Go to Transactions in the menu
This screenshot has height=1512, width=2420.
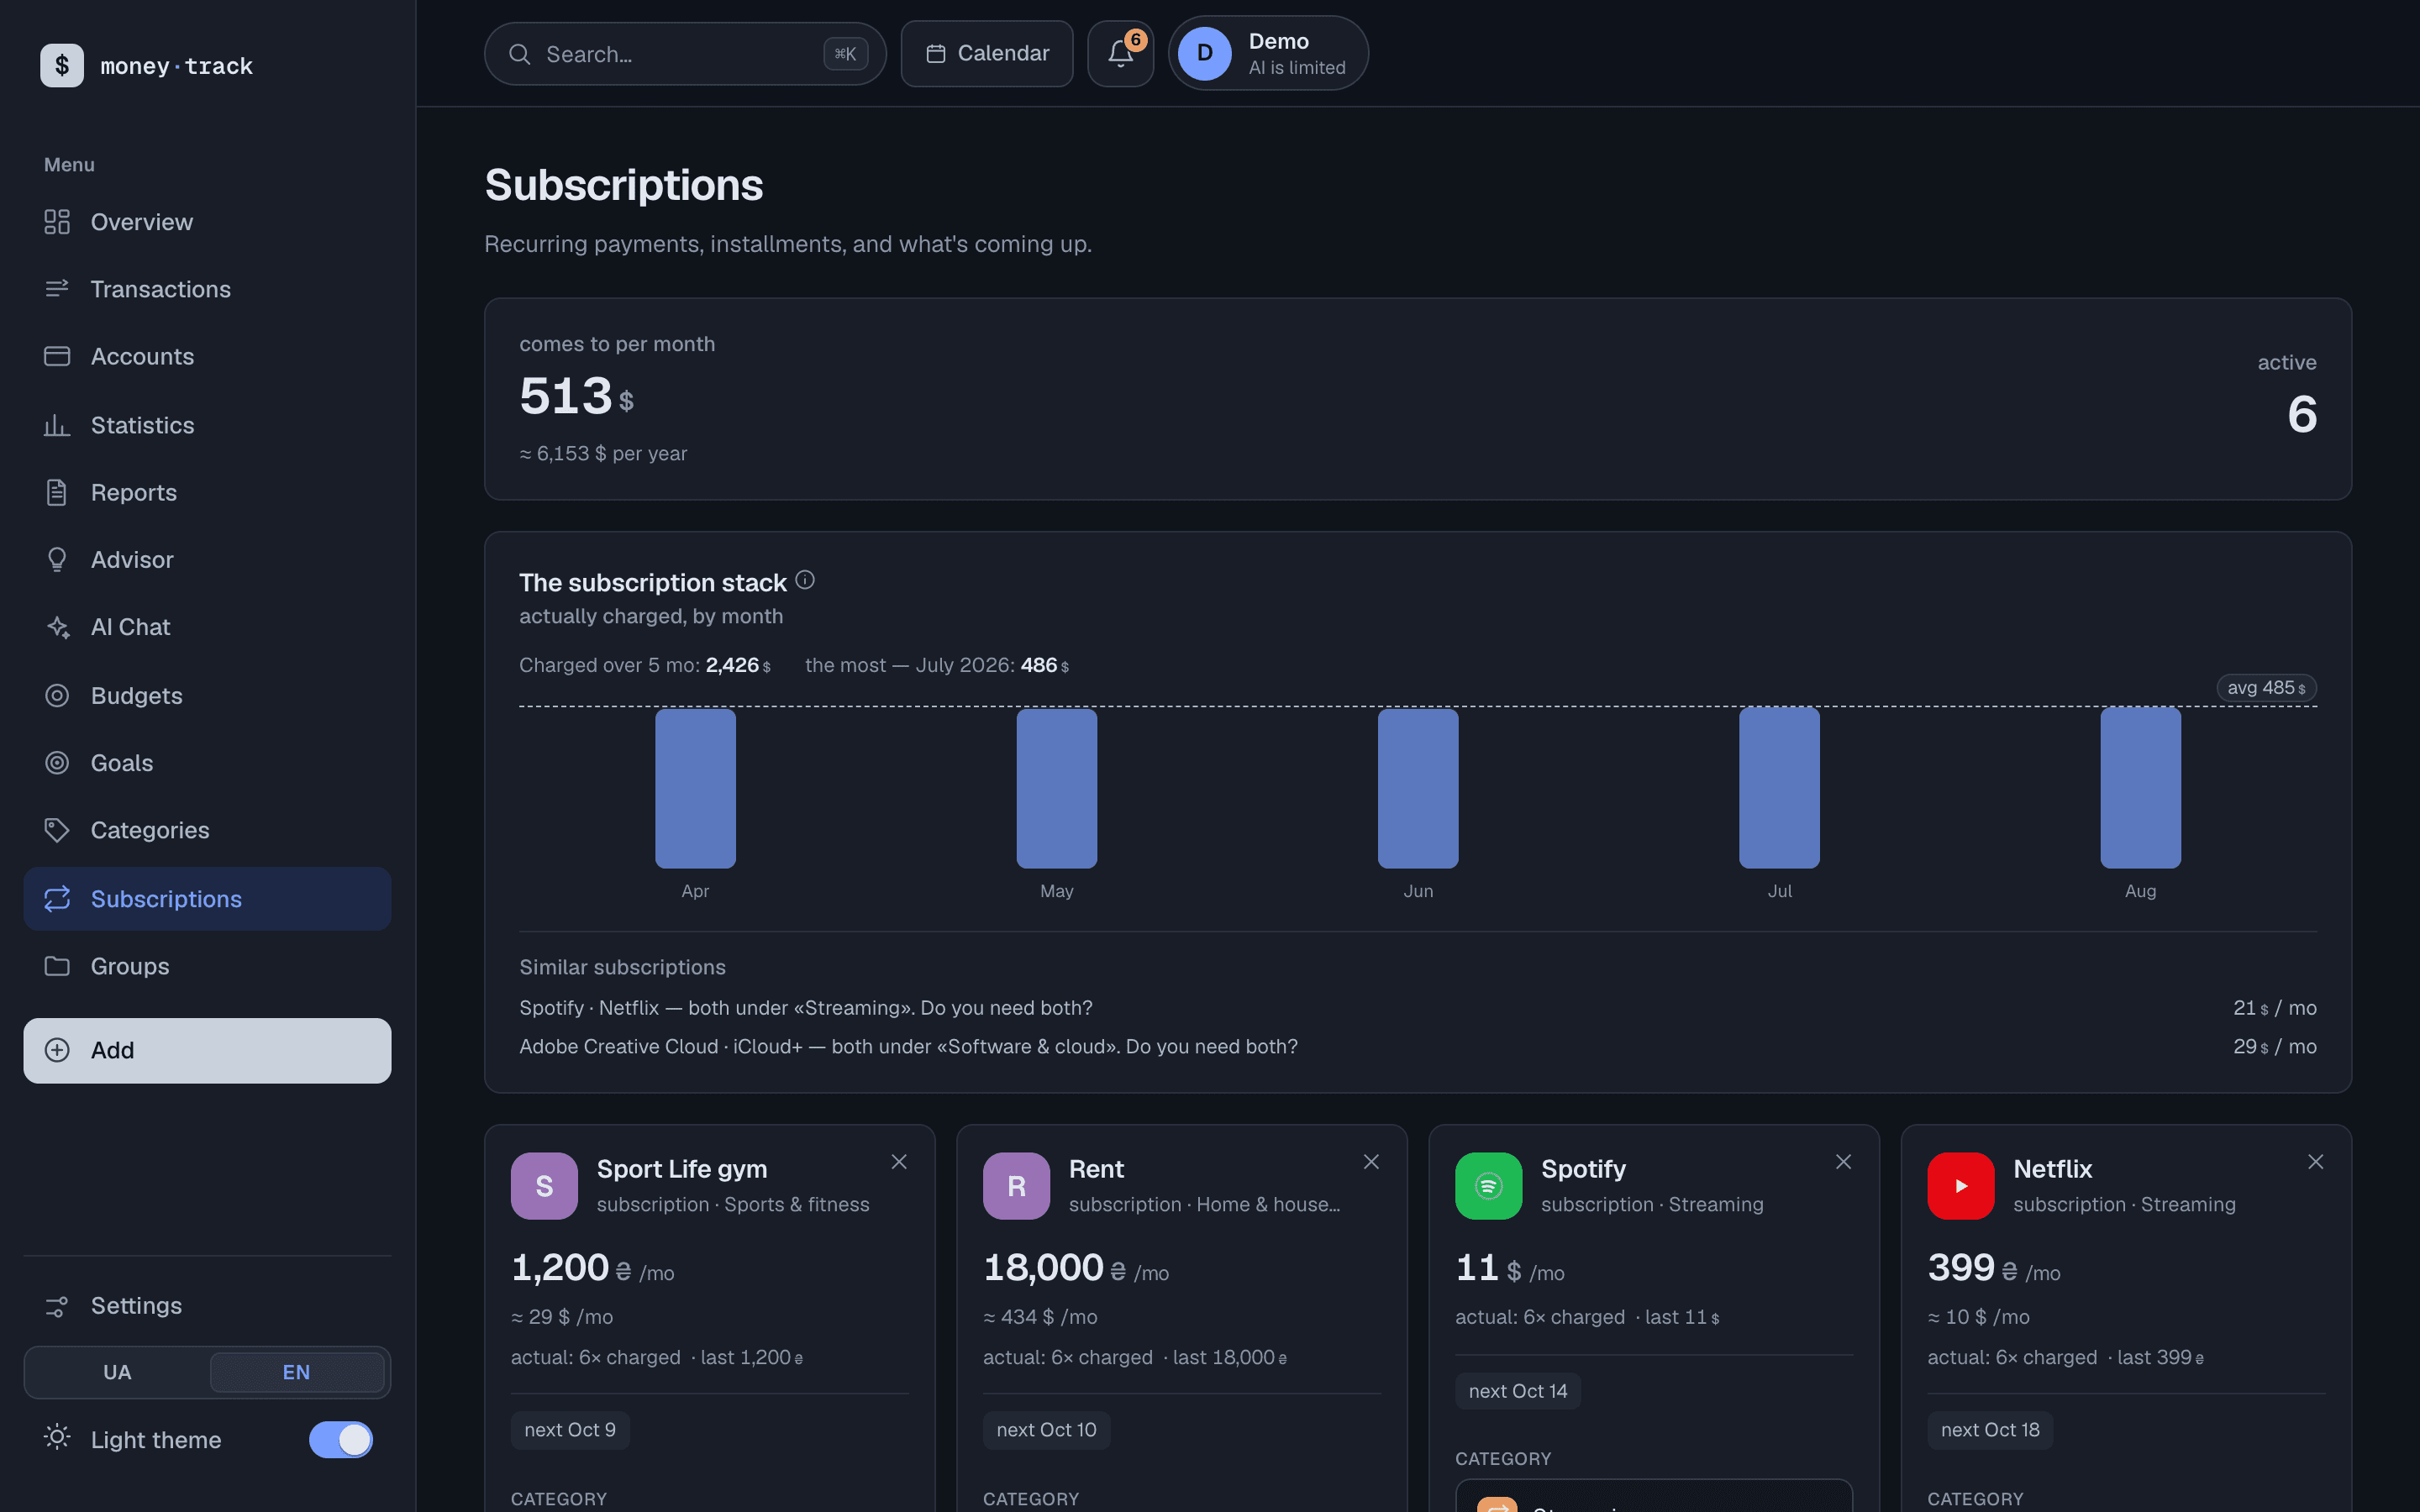[x=207, y=289]
